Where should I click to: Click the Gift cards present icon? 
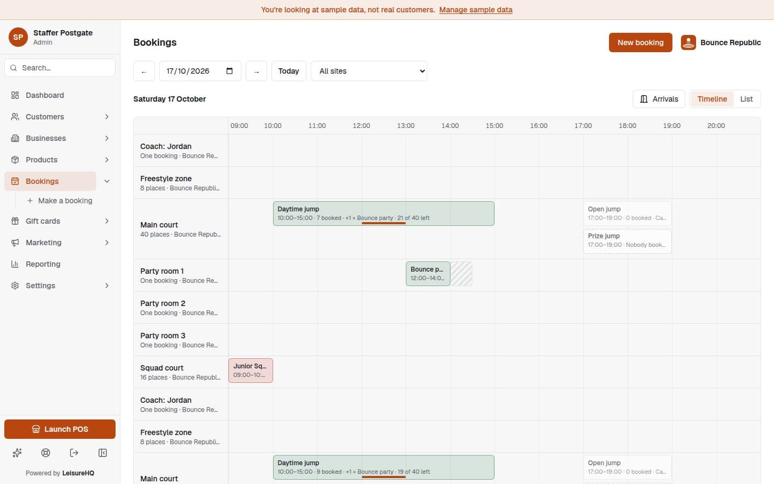[15, 221]
